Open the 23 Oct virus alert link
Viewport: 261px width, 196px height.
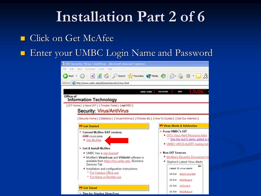(186, 180)
